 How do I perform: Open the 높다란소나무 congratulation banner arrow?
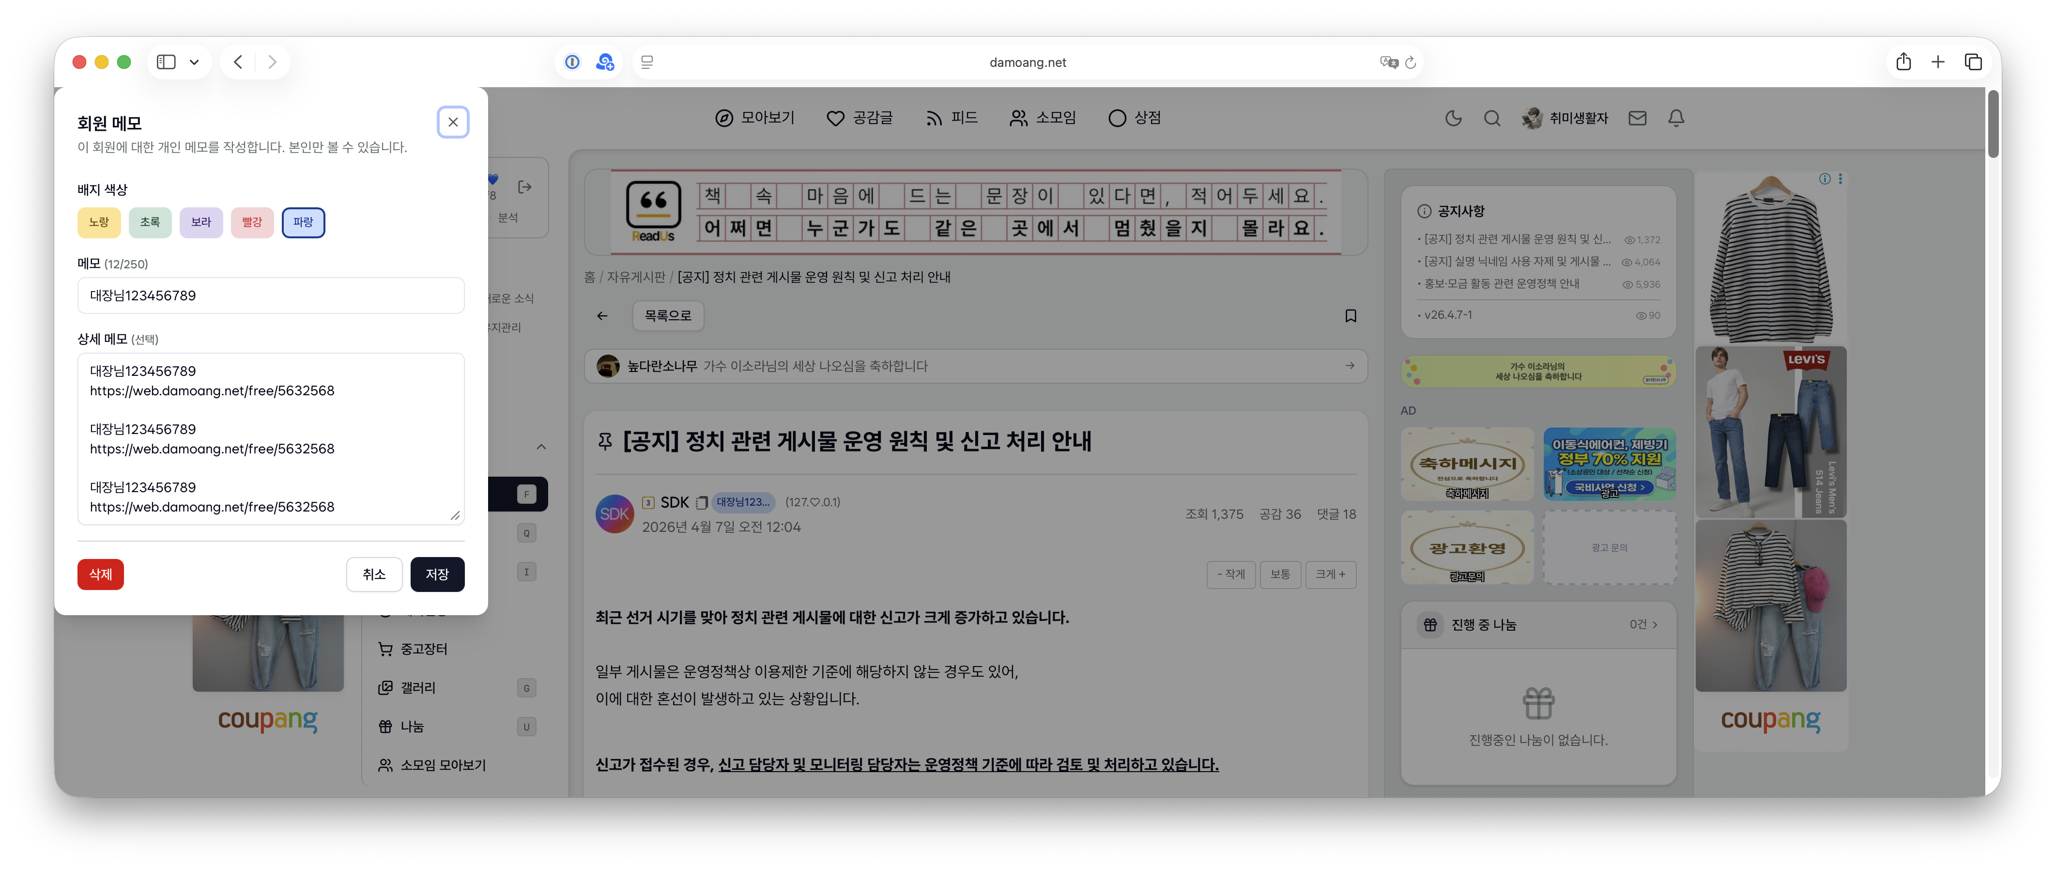[x=1350, y=366]
